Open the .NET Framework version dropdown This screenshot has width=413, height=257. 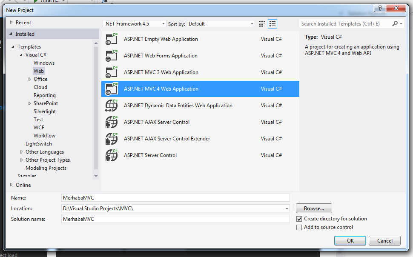(134, 24)
